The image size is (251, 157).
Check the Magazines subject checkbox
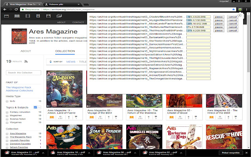point(7,116)
